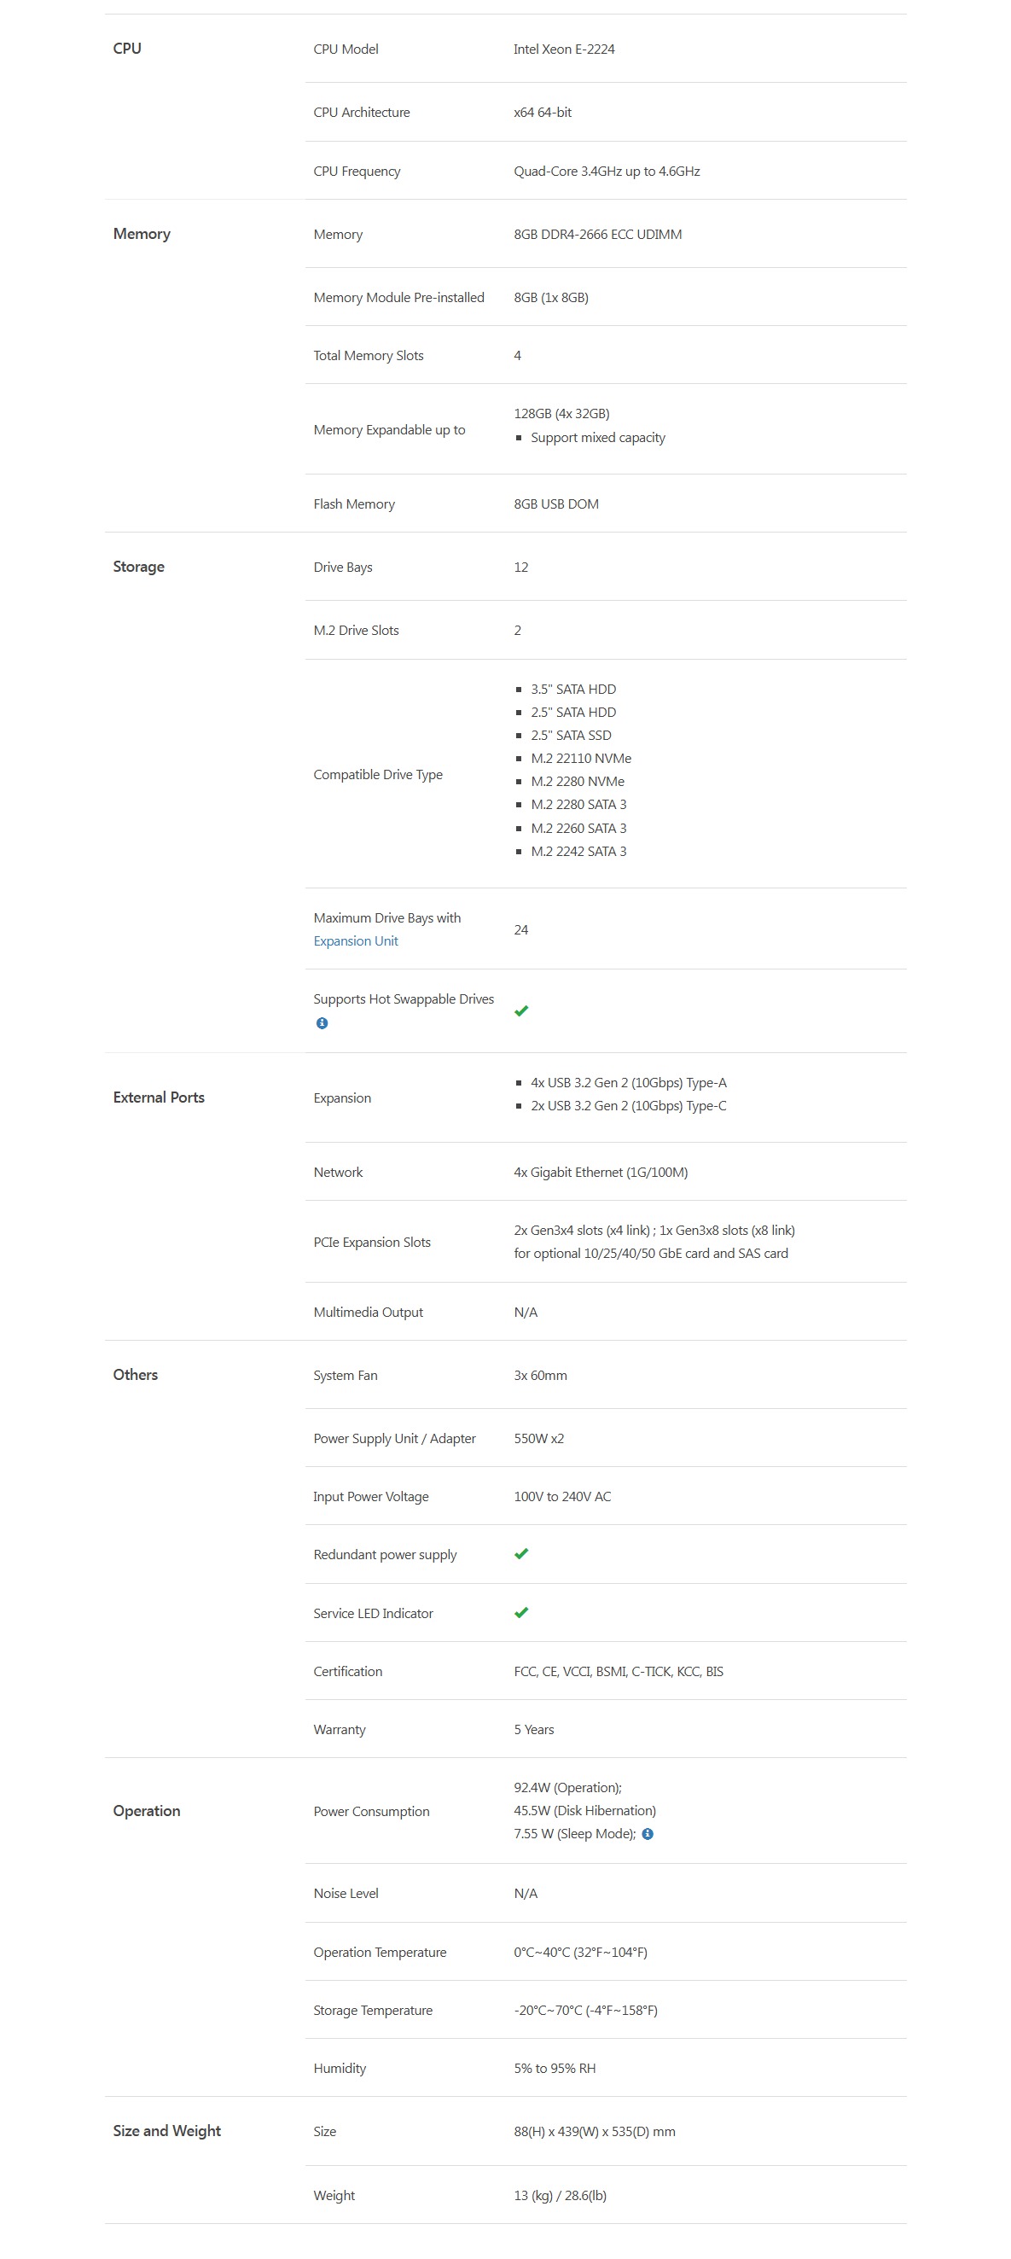Click the Intel Xeon E-2224 value
Viewport: 1011px width, 2259px height.
tap(564, 49)
